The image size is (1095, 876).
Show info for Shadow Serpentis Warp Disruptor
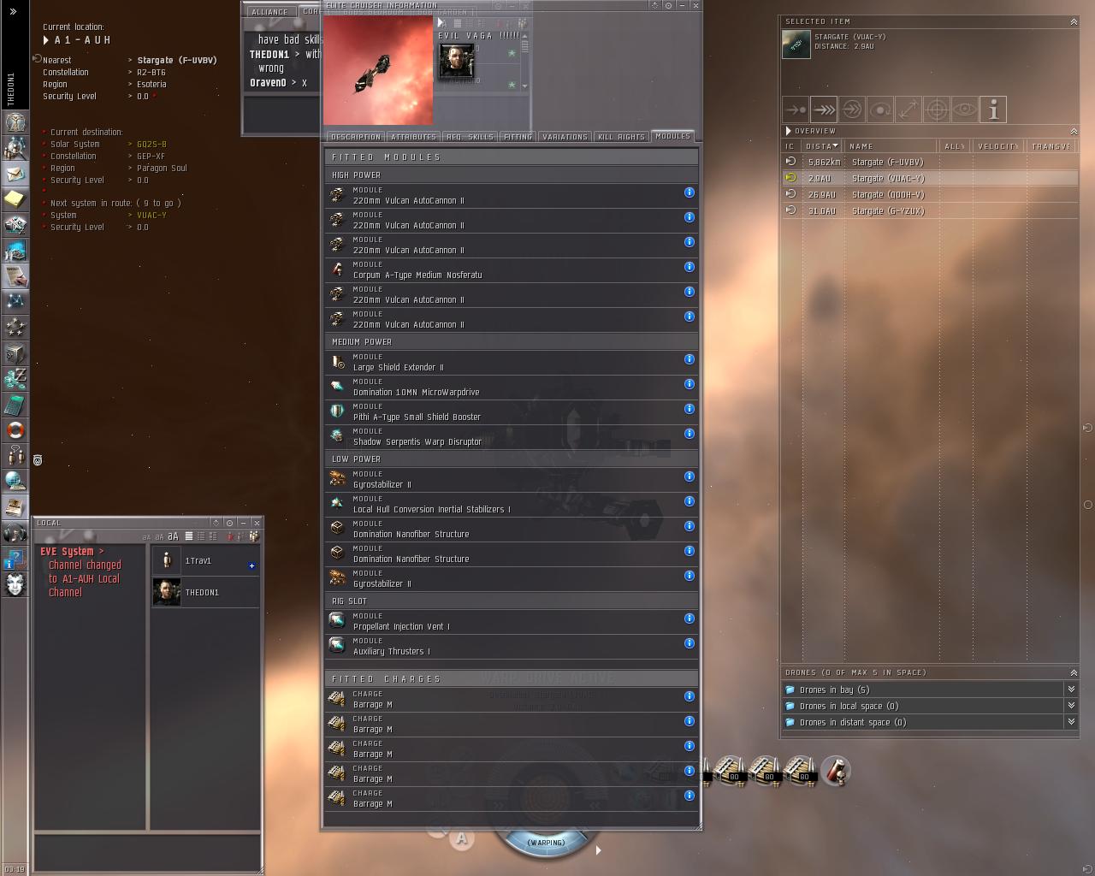pyautogui.click(x=689, y=434)
